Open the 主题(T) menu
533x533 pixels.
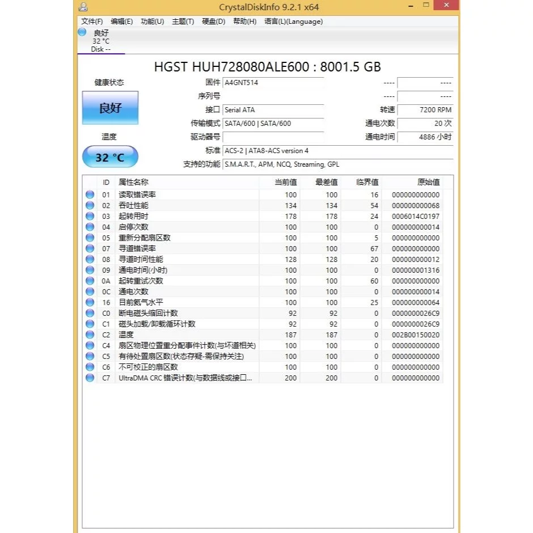click(x=183, y=22)
